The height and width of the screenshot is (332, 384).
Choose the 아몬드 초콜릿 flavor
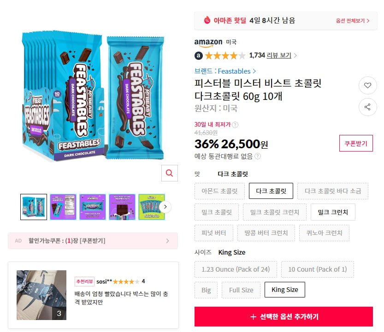219,191
